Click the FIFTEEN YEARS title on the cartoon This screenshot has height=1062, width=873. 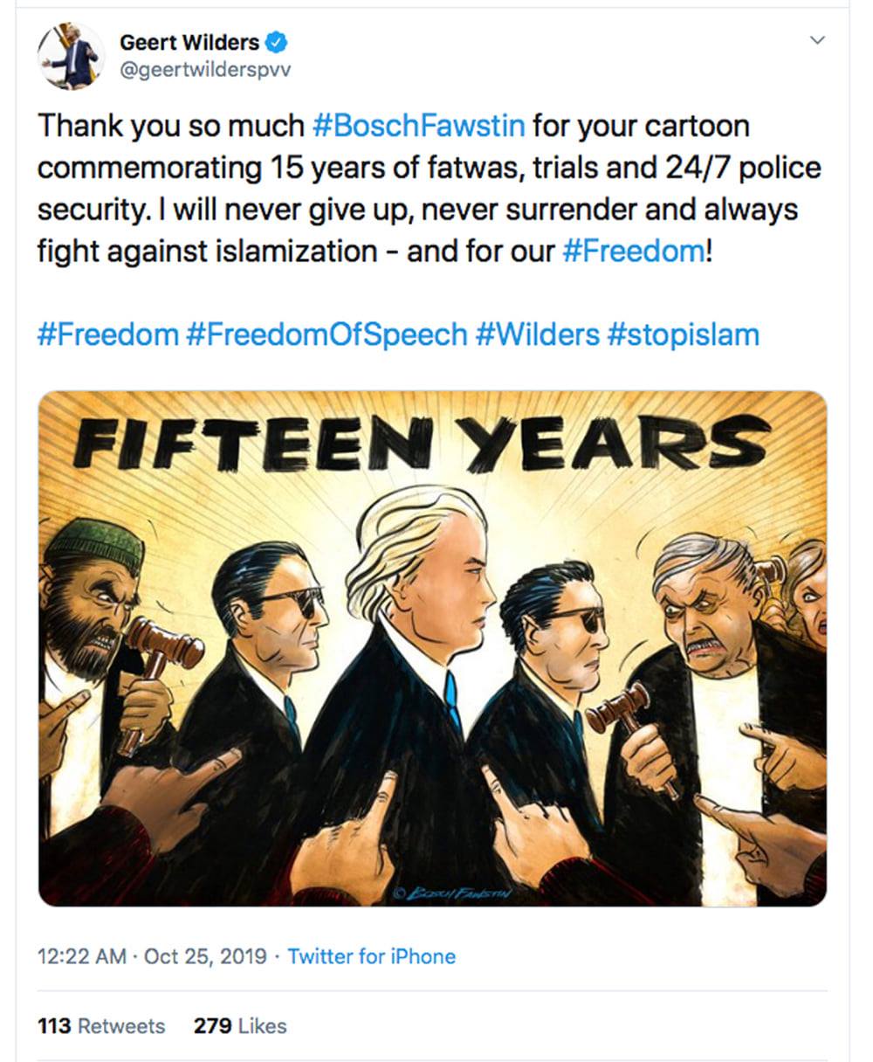(422, 445)
